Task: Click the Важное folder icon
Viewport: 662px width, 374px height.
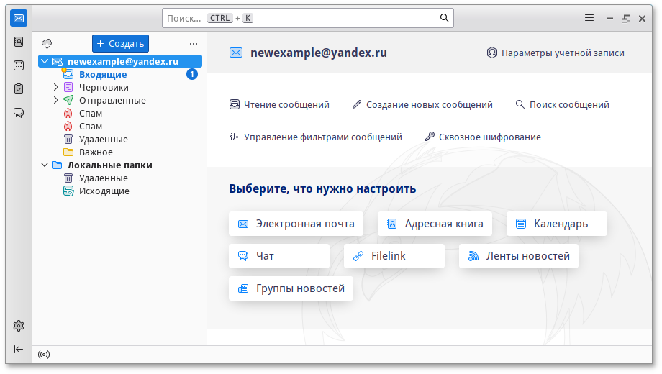Action: pyautogui.click(x=68, y=152)
